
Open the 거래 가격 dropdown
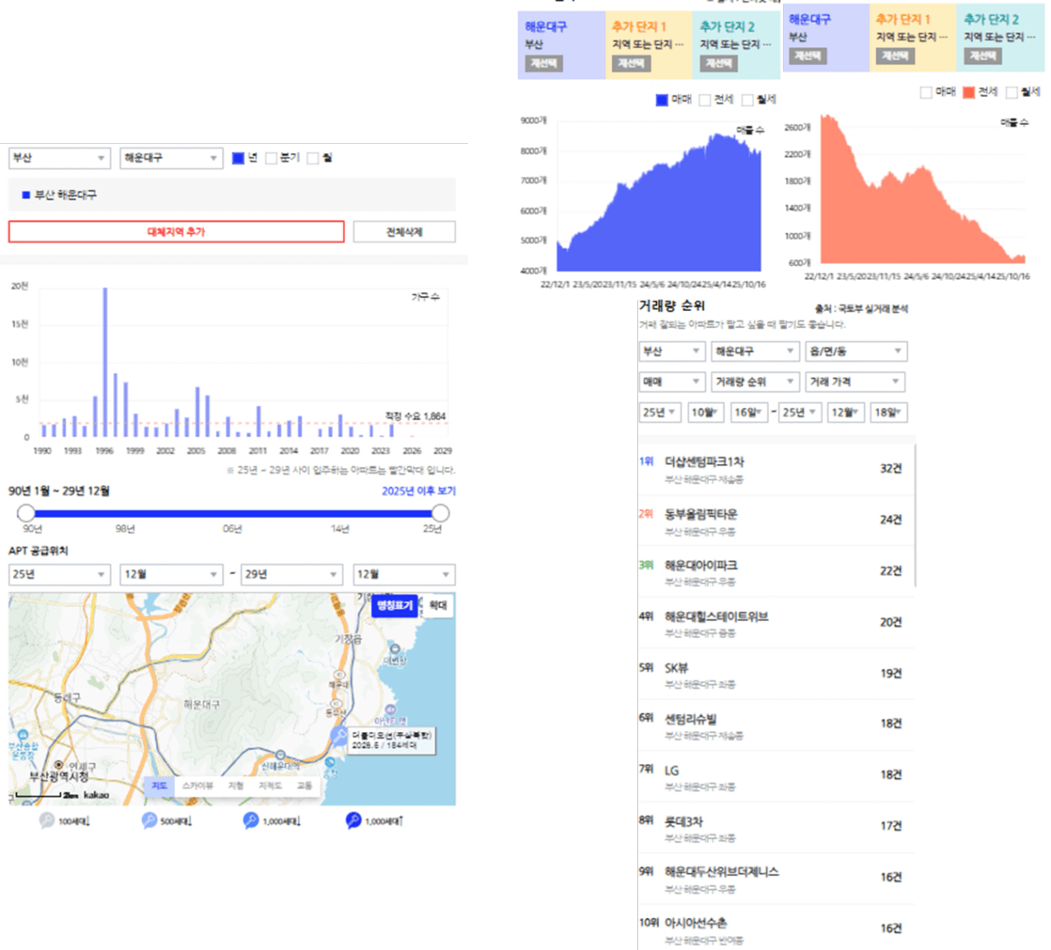pyautogui.click(x=855, y=382)
